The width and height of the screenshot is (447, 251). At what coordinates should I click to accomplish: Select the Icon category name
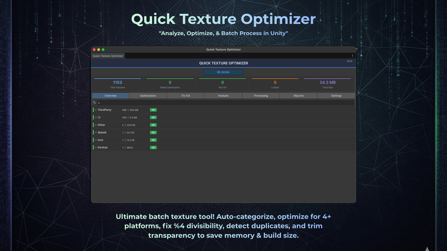coord(101,140)
